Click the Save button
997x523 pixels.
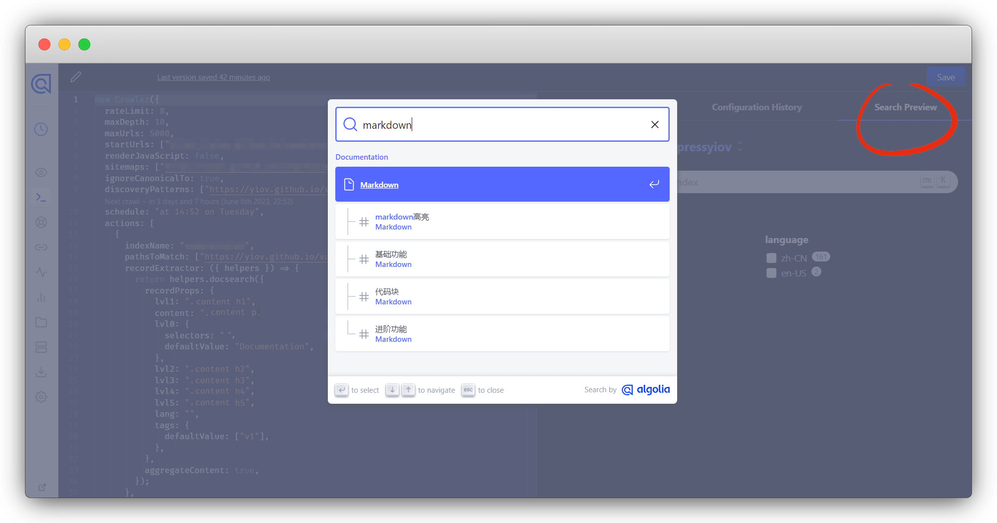[946, 77]
